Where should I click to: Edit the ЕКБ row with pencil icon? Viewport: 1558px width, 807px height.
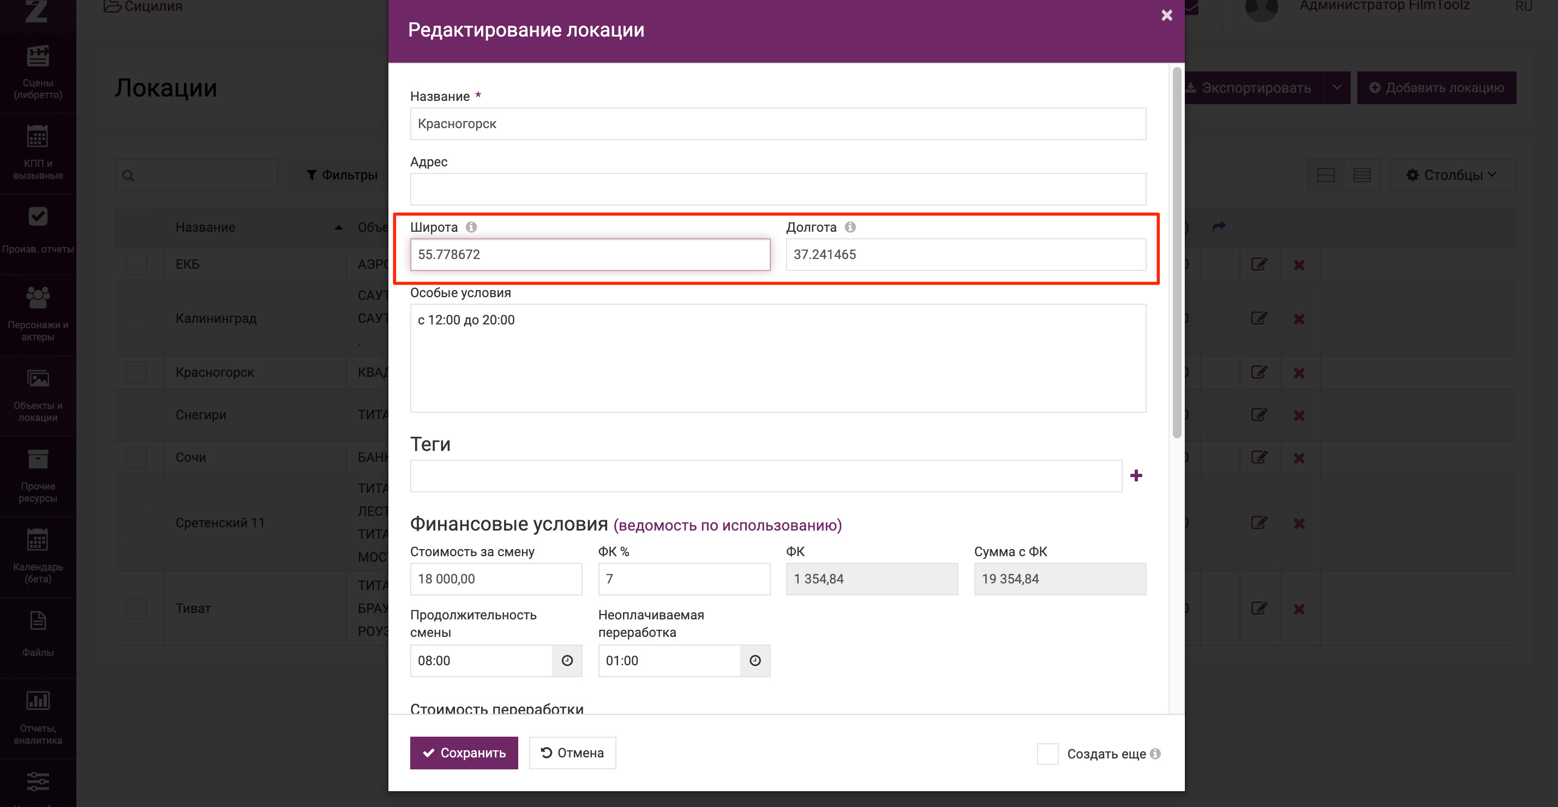(1259, 265)
